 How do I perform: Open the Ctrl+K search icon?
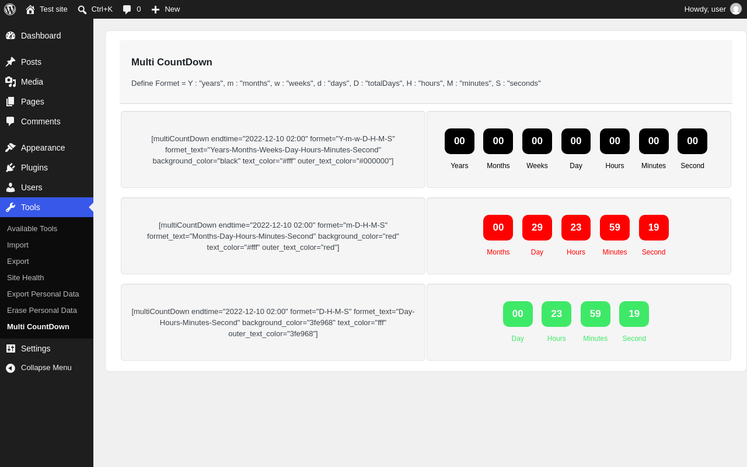(82, 9)
